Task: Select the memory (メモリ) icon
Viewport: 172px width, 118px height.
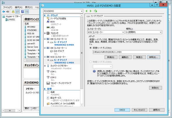Action: (x=48, y=27)
